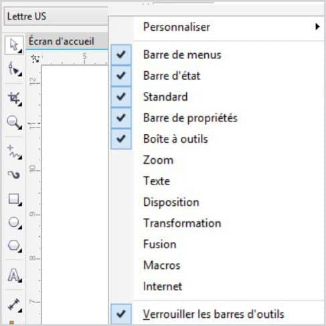
Task: Activate the Zoom magnifier tool
Action: click(14, 122)
